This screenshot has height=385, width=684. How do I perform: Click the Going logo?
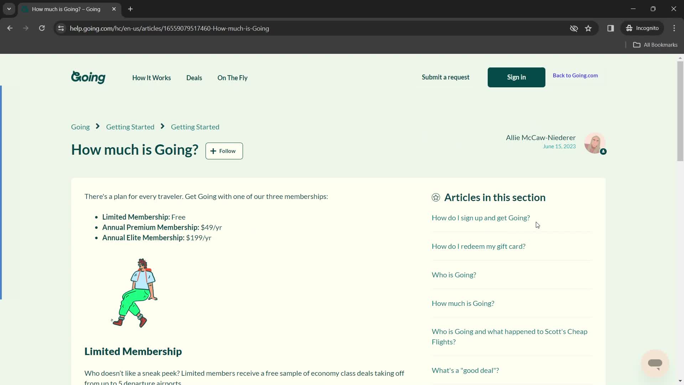click(88, 77)
